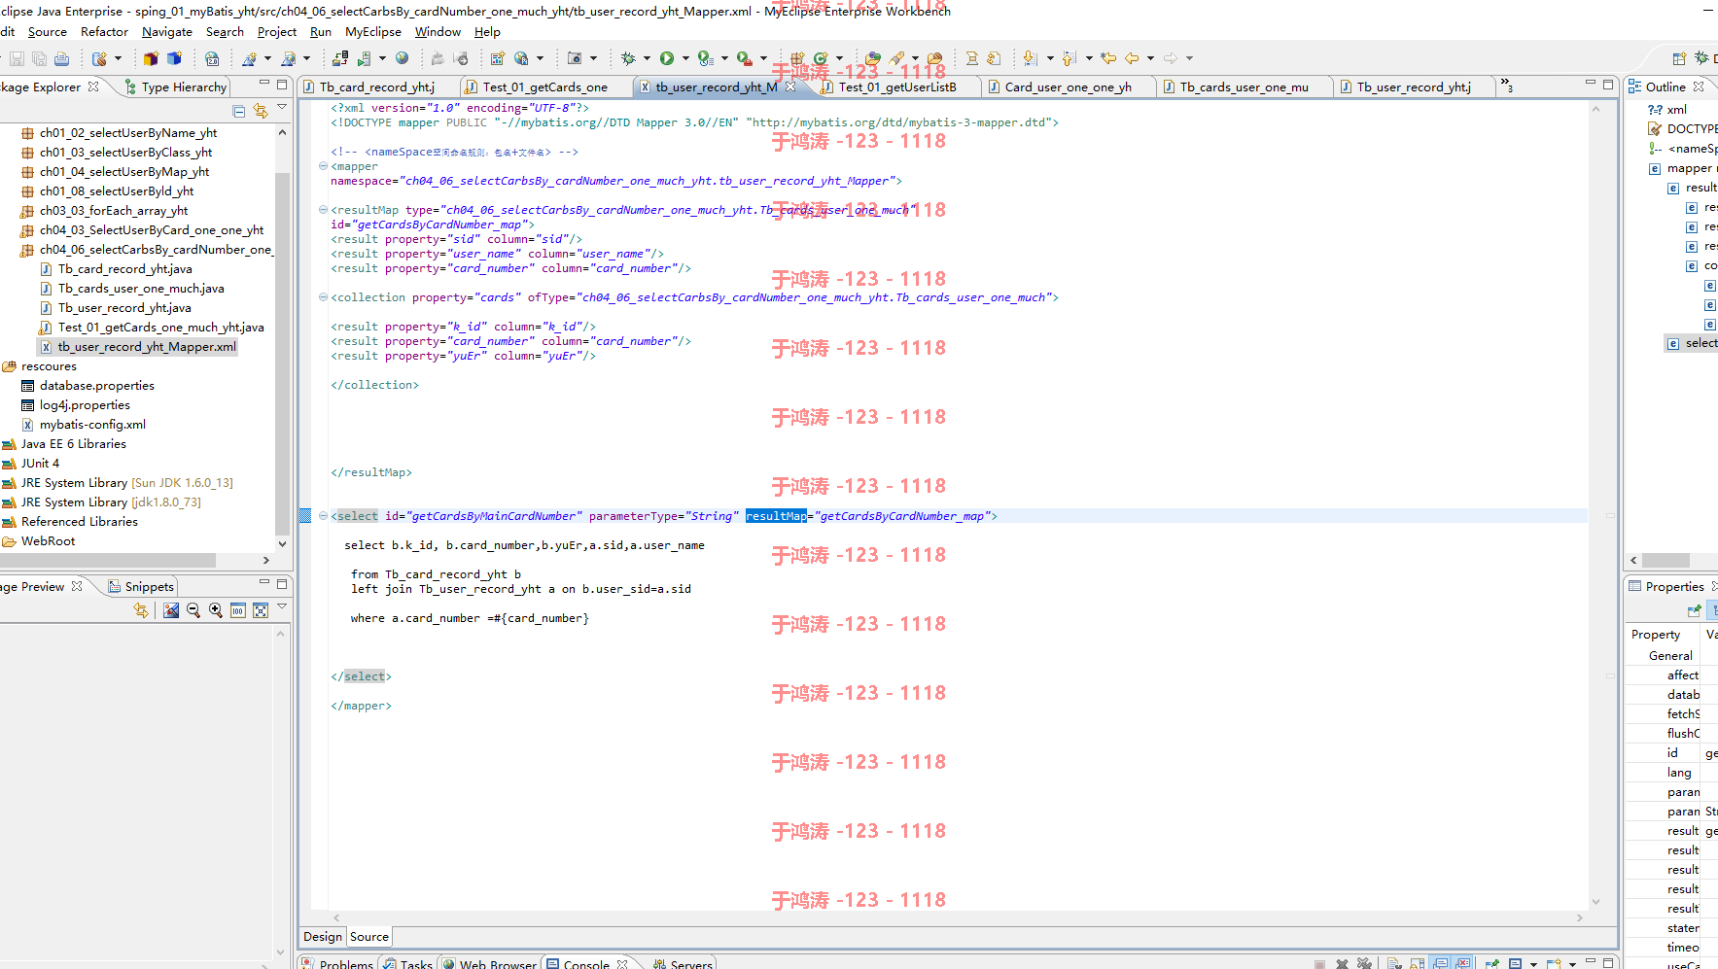
Task: Click the green Run button icon
Action: (667, 59)
